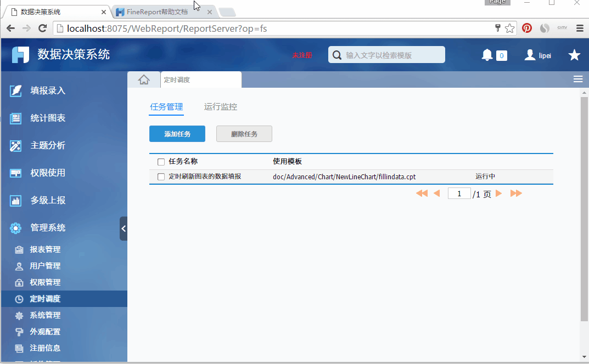The image size is (589, 364).
Task: Click the 管理系统 gear icon
Action: (x=15, y=228)
